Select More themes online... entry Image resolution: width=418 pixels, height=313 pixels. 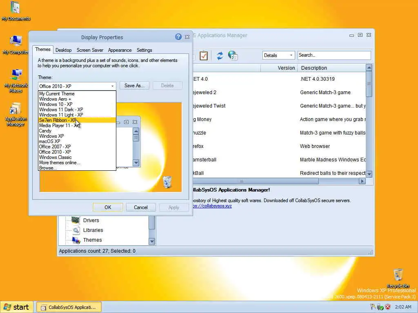(x=77, y=163)
